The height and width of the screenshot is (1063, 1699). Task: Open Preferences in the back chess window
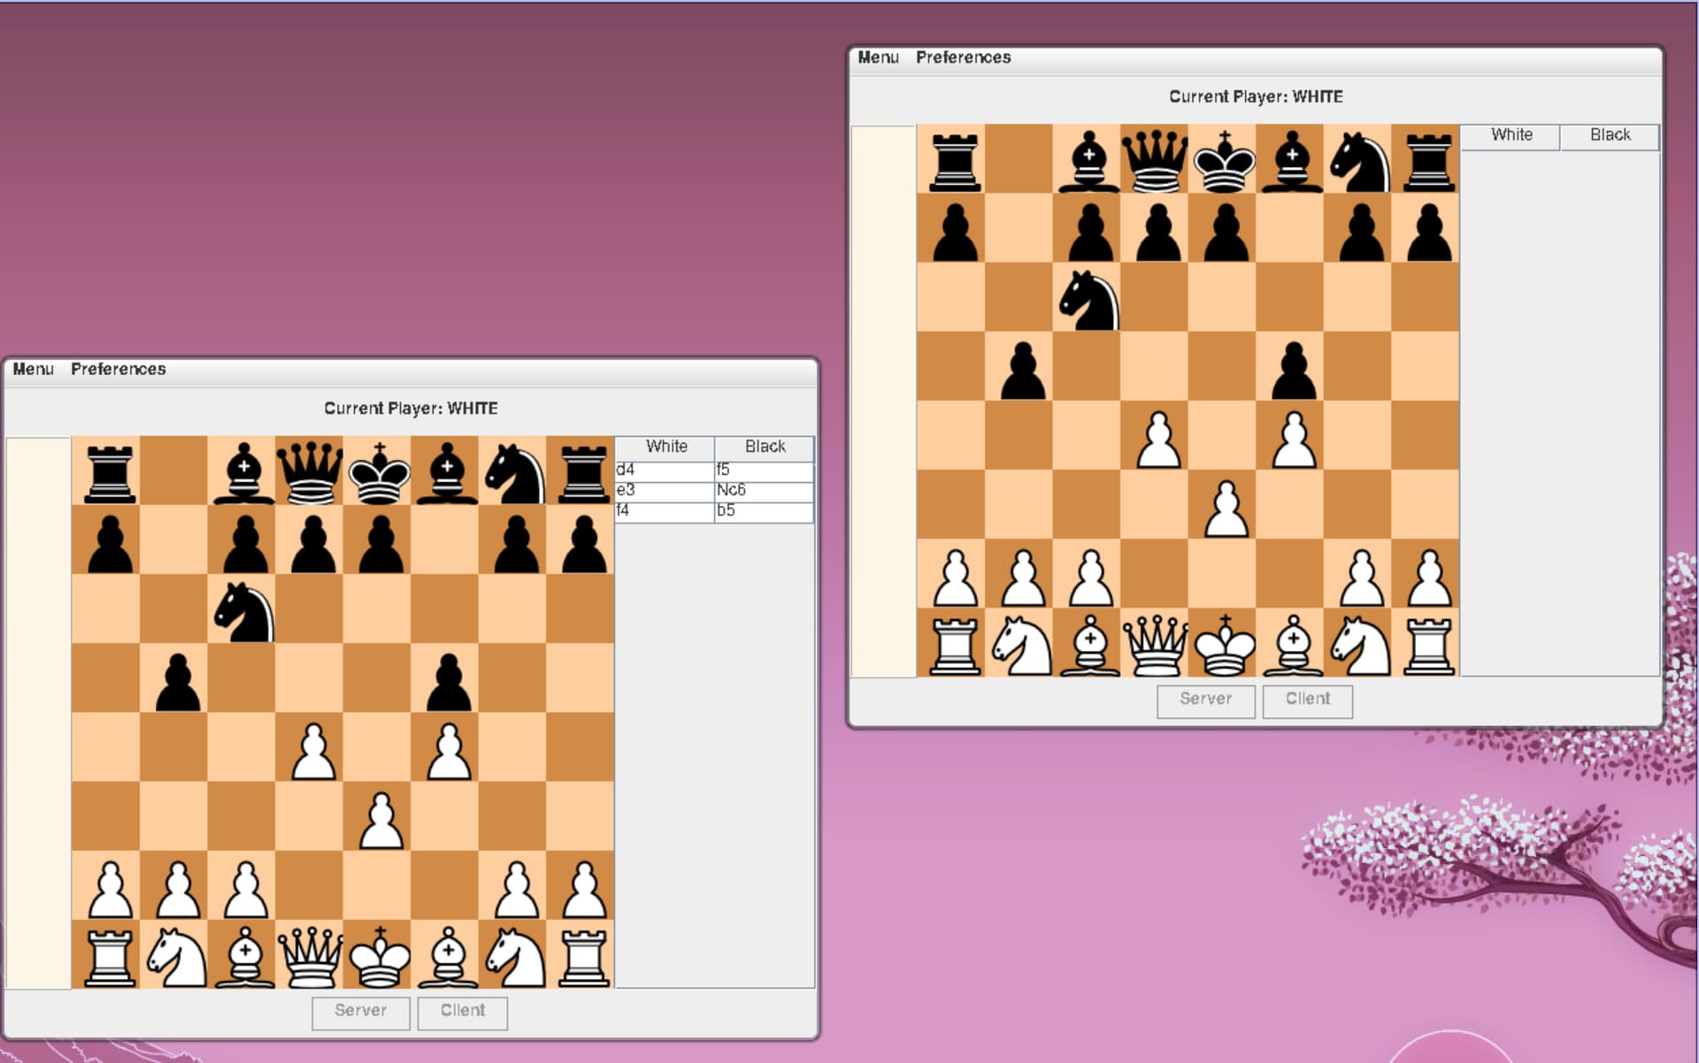[x=964, y=57]
